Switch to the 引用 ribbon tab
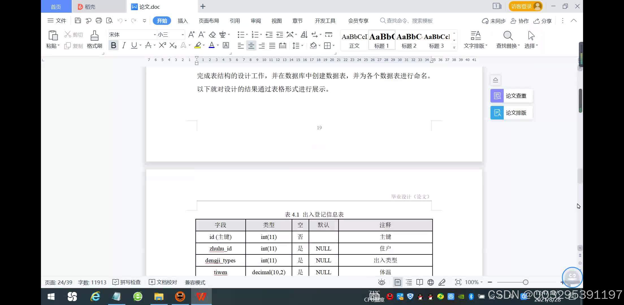The width and height of the screenshot is (624, 305). tap(235, 21)
